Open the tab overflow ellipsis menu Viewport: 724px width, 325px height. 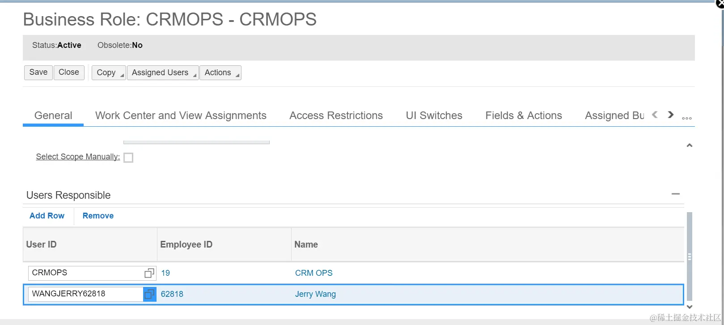(687, 118)
